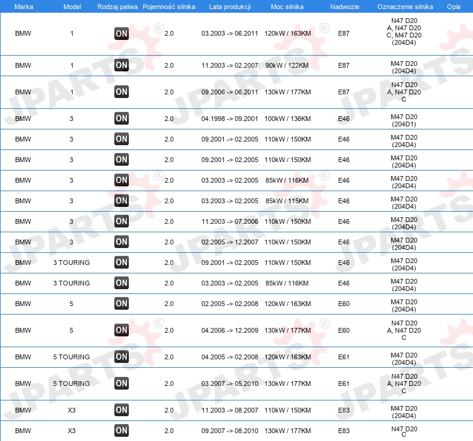Click the Lata produkcji column header
This screenshot has width=473, height=441.
(x=230, y=7)
